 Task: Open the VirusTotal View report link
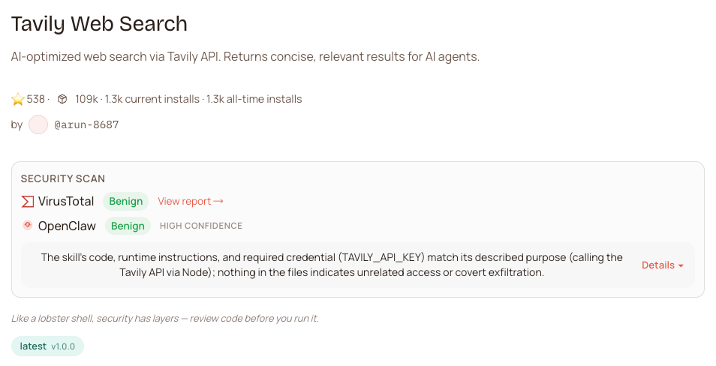coord(191,201)
